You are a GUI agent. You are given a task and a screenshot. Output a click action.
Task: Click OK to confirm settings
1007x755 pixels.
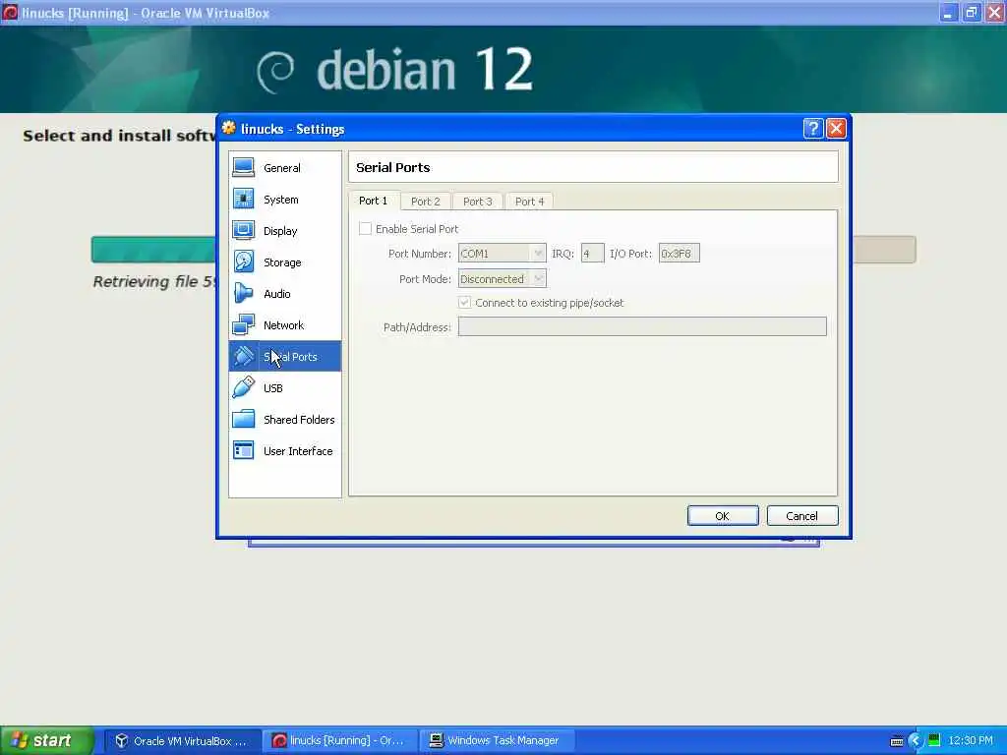[x=723, y=515]
